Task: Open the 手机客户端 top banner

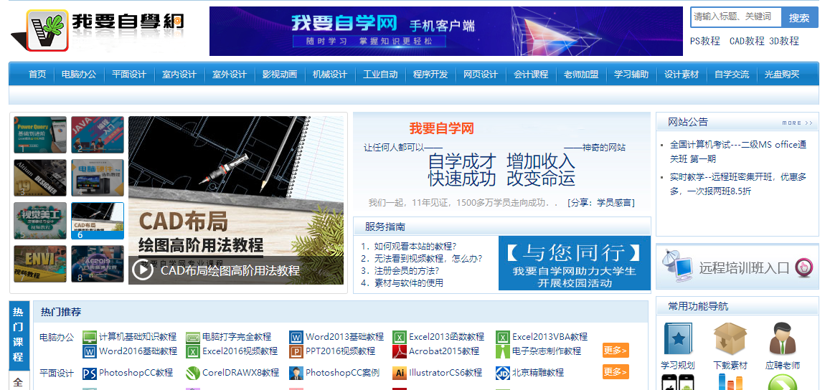Action: click(446, 31)
